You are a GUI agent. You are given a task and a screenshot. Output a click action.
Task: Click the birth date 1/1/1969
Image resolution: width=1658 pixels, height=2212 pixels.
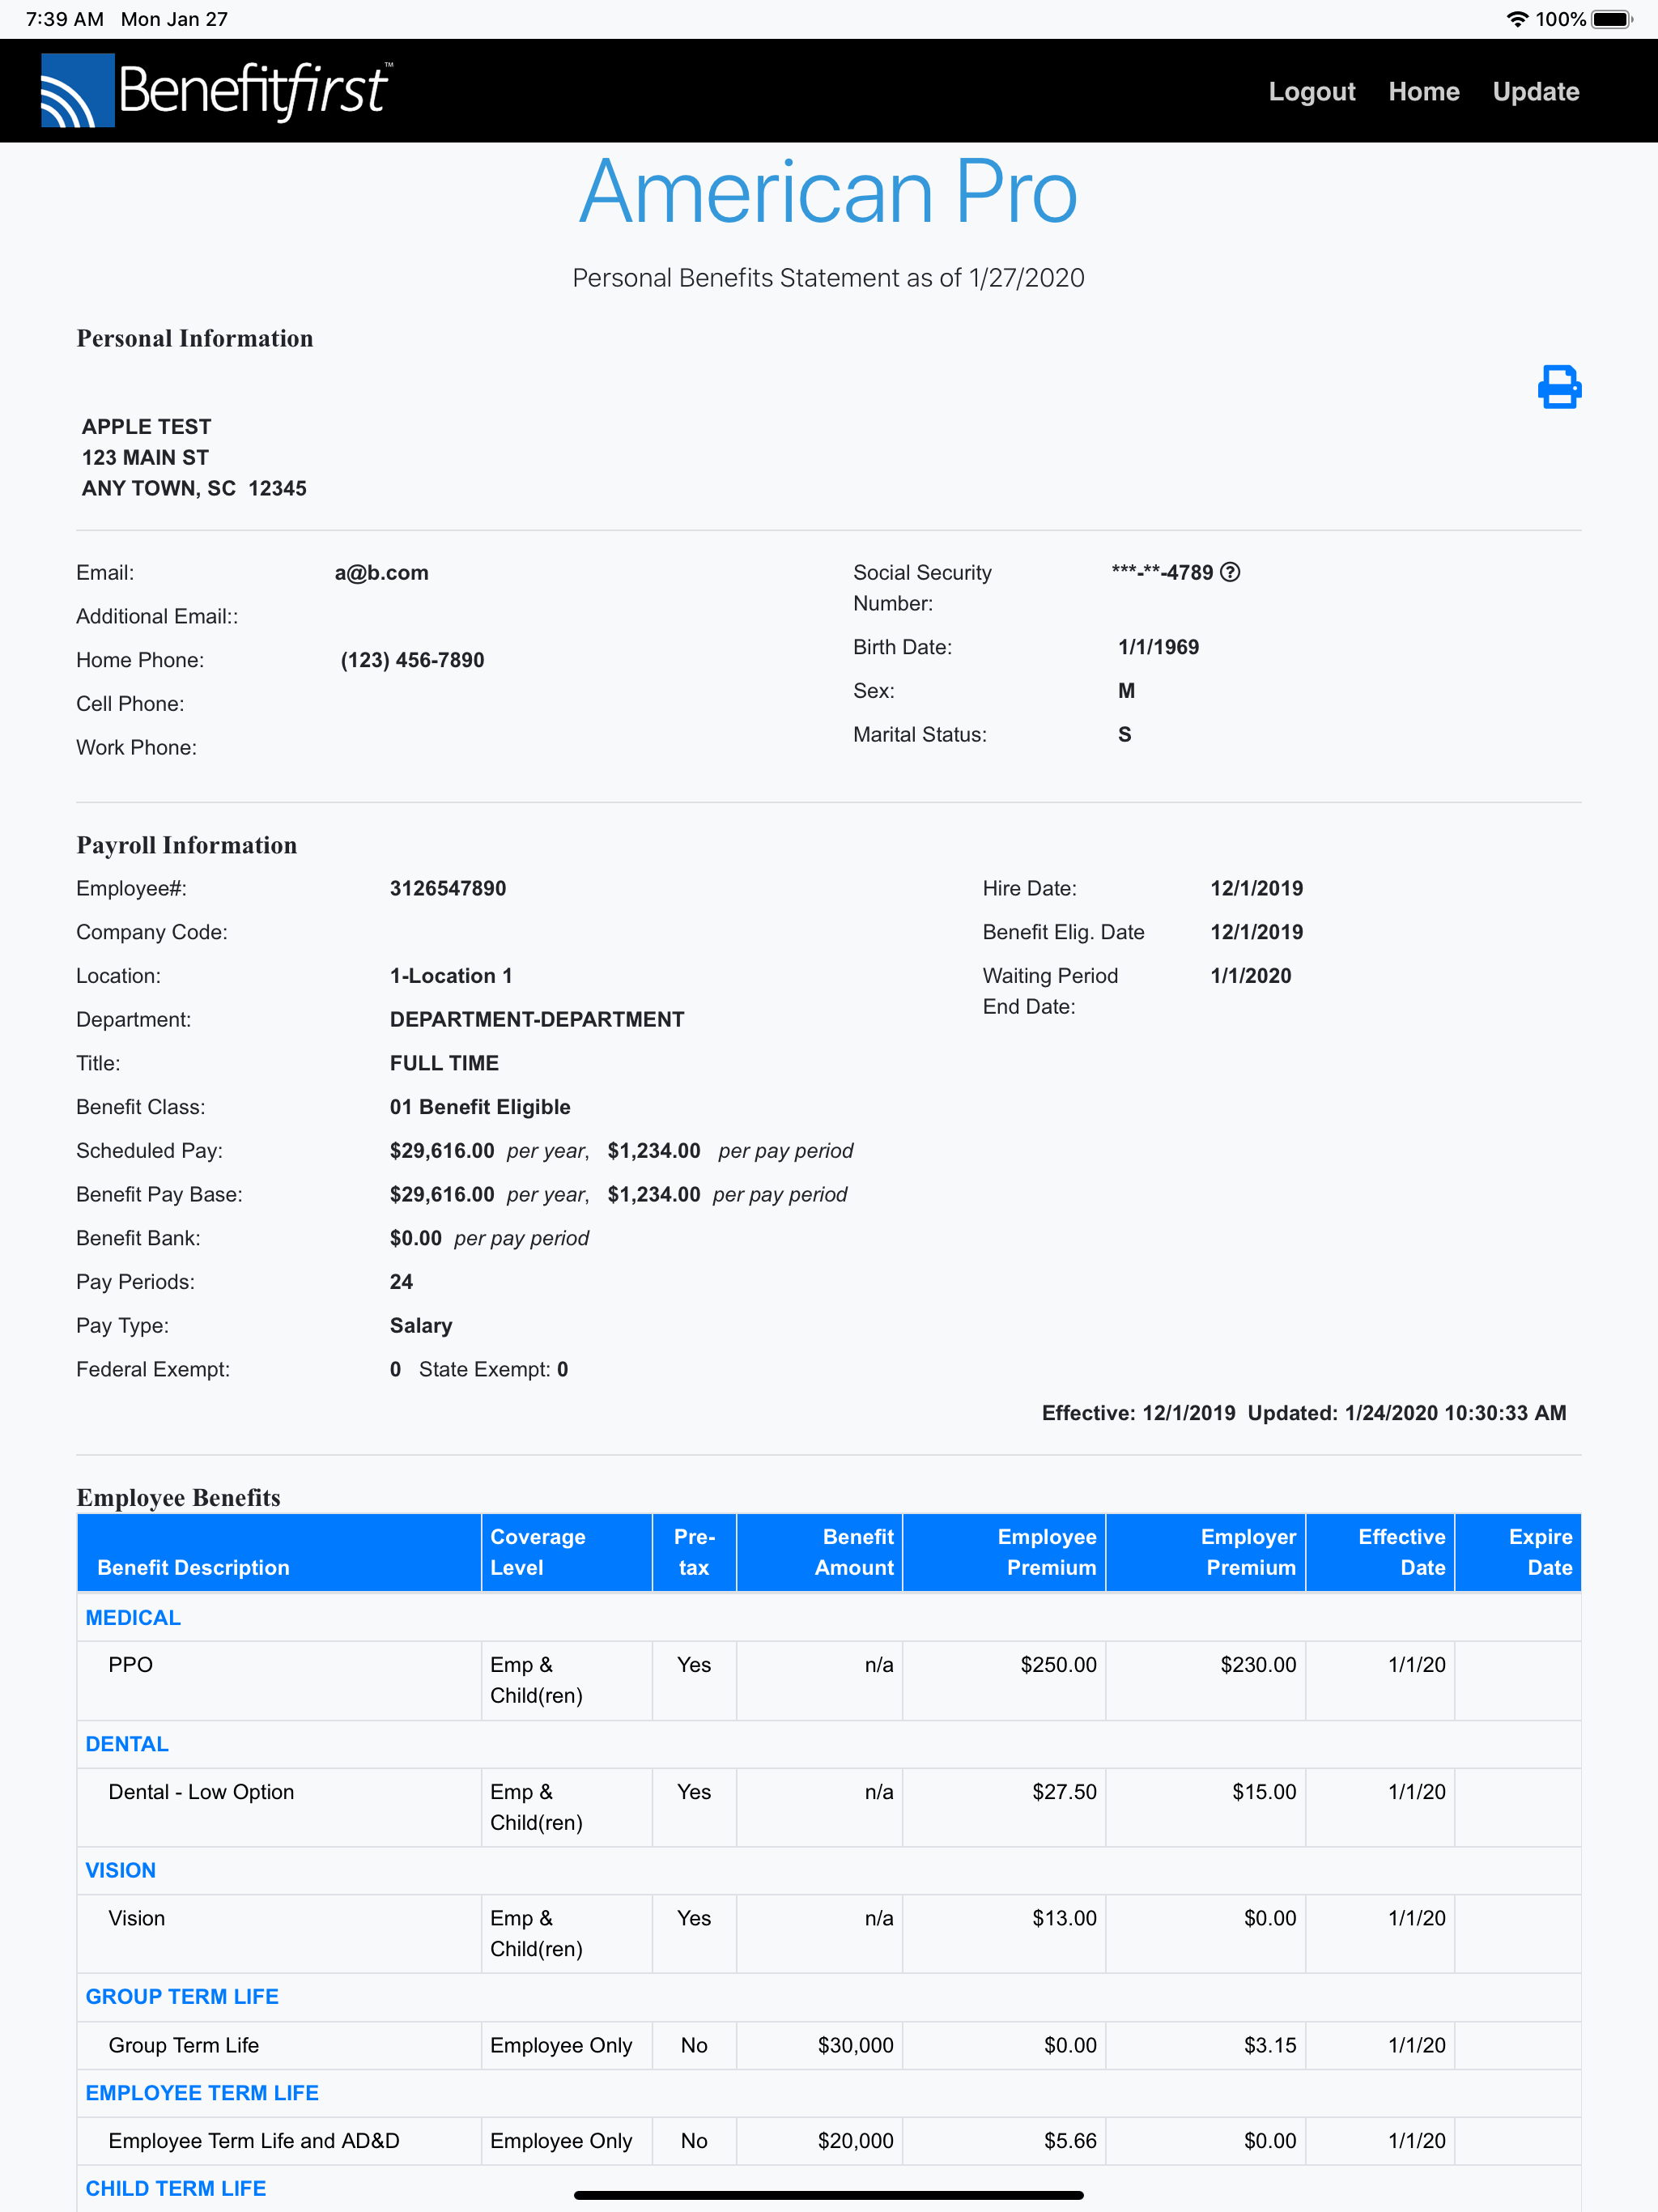pos(1158,647)
